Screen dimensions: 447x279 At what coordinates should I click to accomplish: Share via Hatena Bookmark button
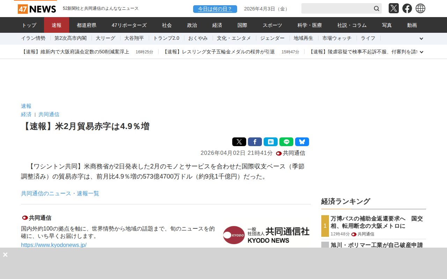(271, 142)
